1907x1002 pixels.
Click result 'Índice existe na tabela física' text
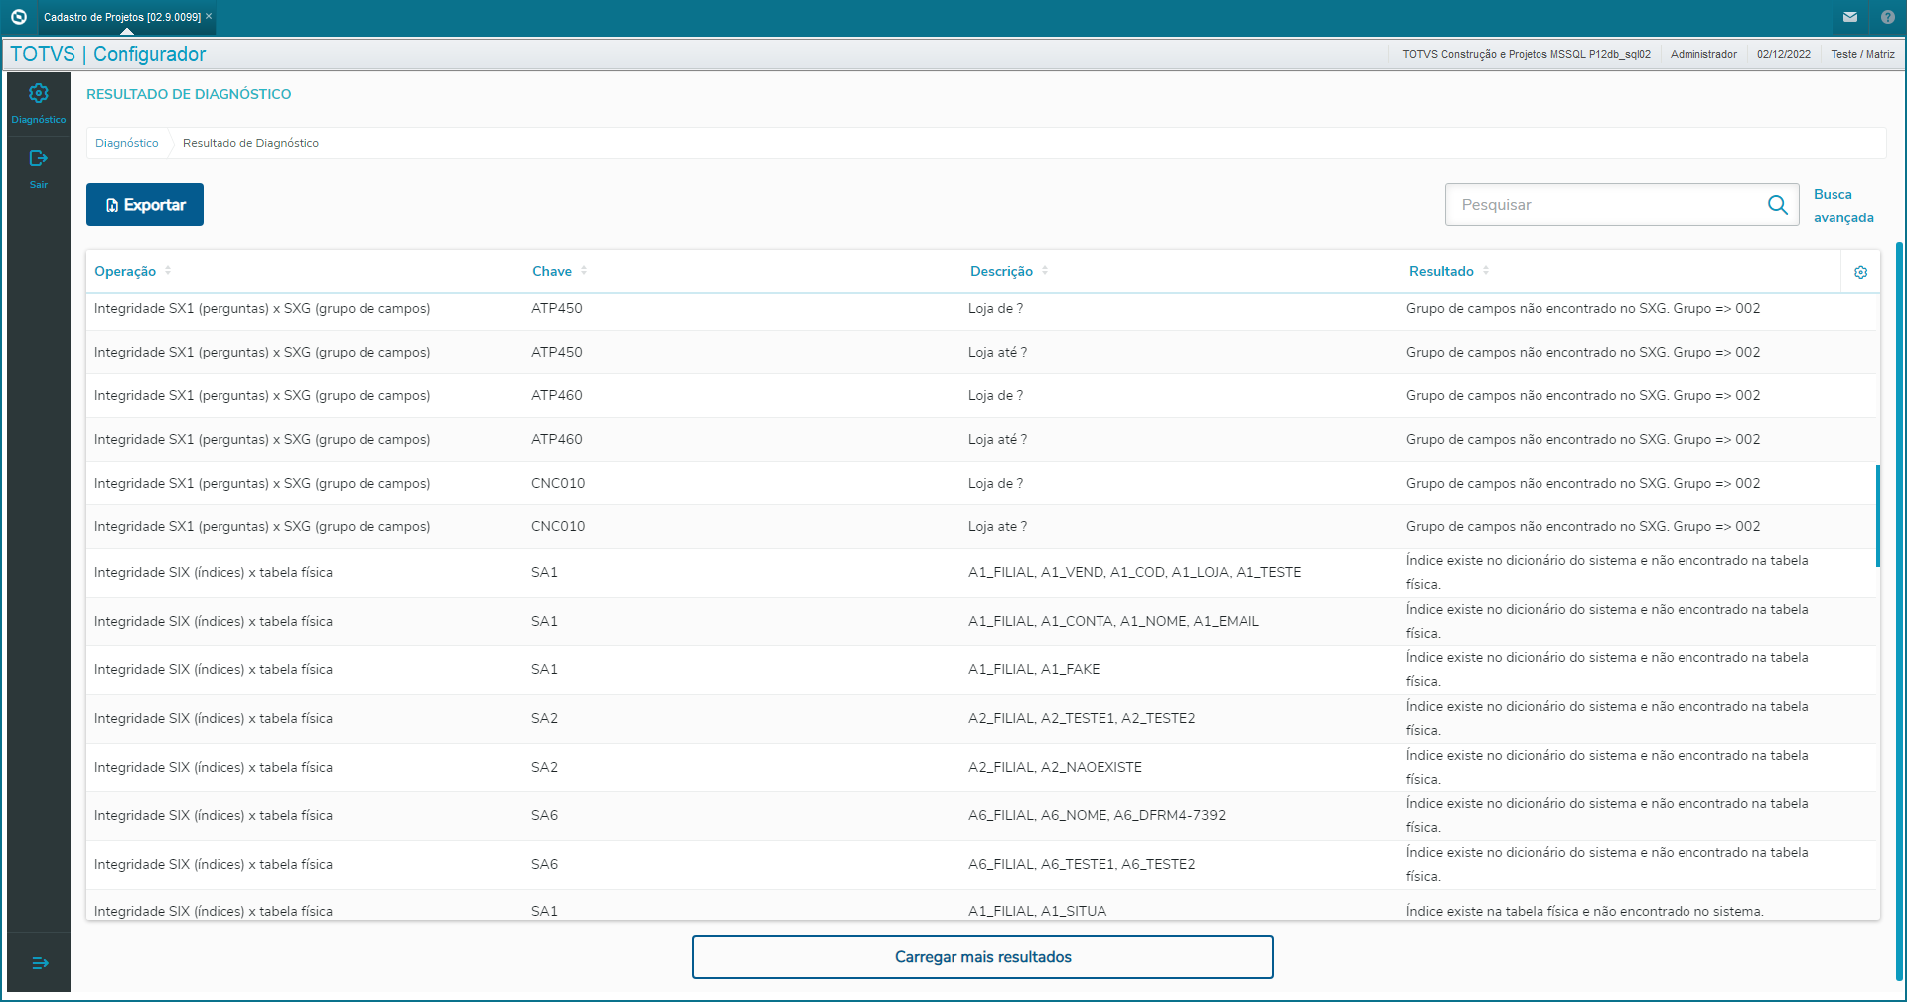pos(1584,911)
